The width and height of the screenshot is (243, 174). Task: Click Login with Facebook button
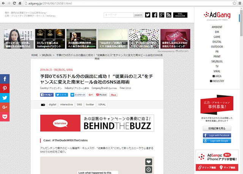[x=217, y=135]
